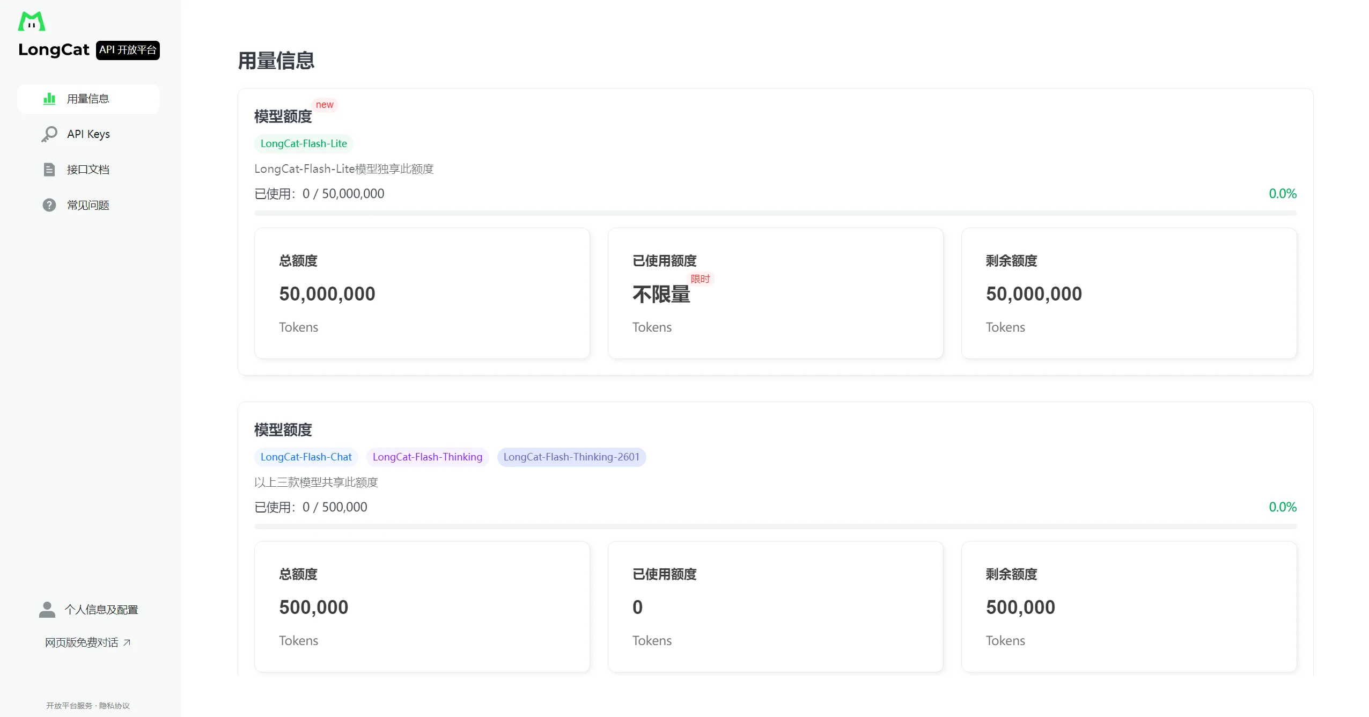Click the document icon for 接口文档
This screenshot has width=1369, height=717.
(x=49, y=170)
